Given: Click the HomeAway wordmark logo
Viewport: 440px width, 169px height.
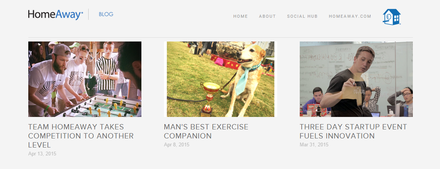Looking at the screenshot, I should pos(55,14).
